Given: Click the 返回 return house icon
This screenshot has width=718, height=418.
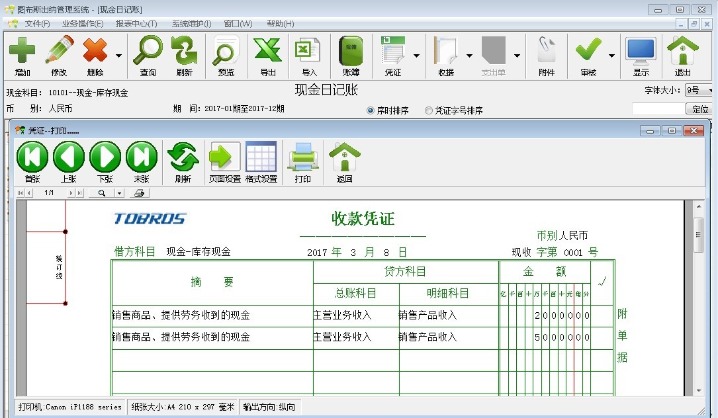Looking at the screenshot, I should click(x=345, y=157).
